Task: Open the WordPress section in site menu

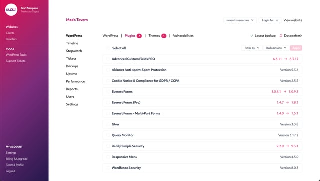Action: coord(74,36)
